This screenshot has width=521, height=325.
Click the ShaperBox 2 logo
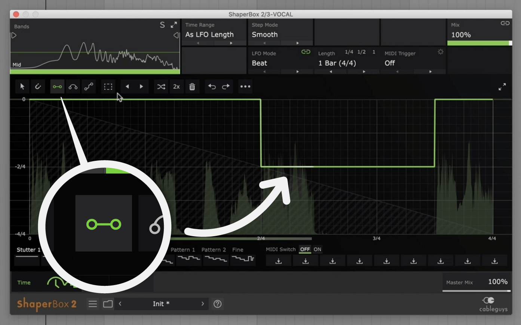[47, 304]
